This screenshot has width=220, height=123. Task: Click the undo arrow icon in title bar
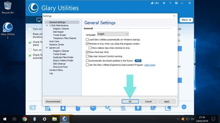click(170, 3)
